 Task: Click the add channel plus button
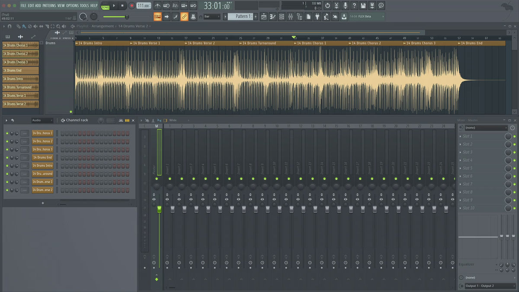tap(42, 203)
